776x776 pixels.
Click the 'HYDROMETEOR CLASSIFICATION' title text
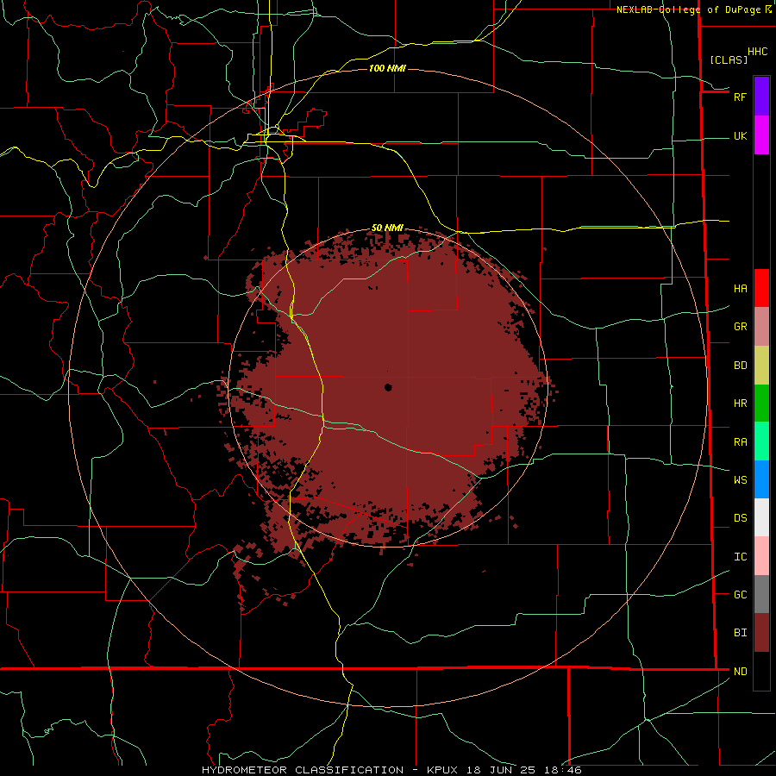tap(303, 770)
